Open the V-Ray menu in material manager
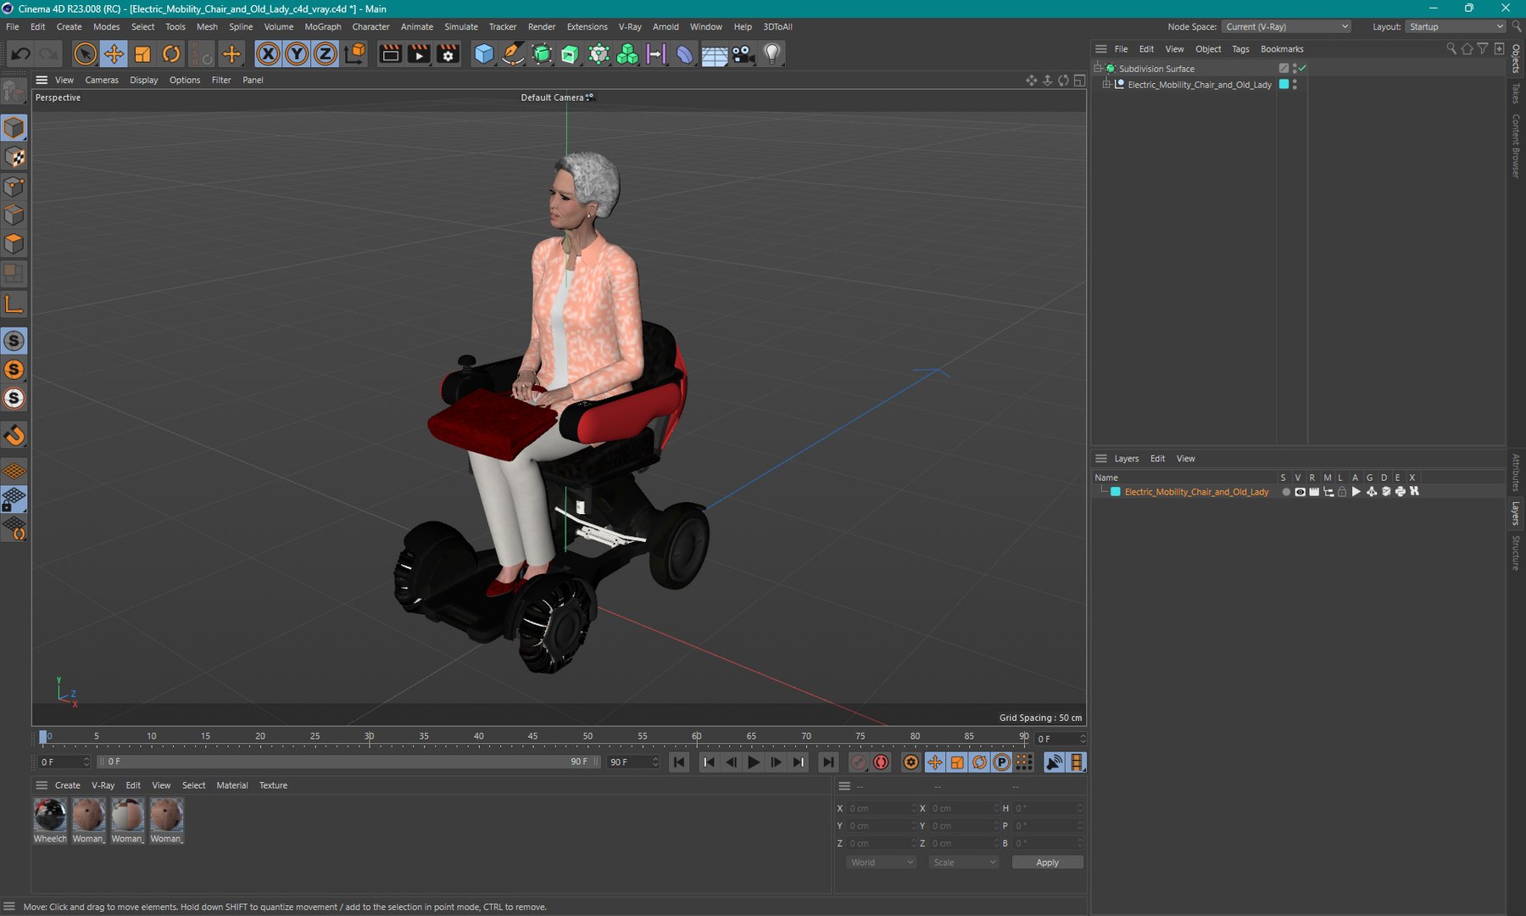 tap(103, 785)
